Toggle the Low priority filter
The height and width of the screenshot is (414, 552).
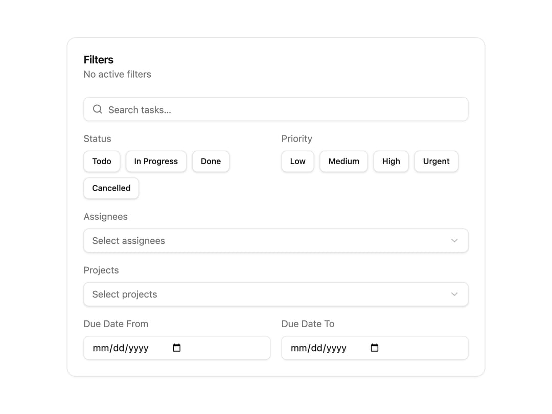298,161
